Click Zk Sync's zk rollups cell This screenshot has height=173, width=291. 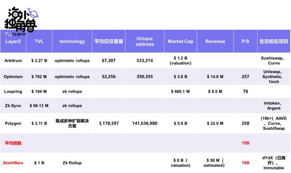click(72, 106)
